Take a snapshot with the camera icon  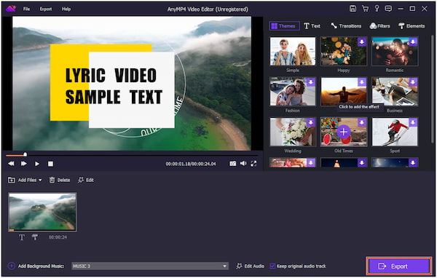coord(233,164)
